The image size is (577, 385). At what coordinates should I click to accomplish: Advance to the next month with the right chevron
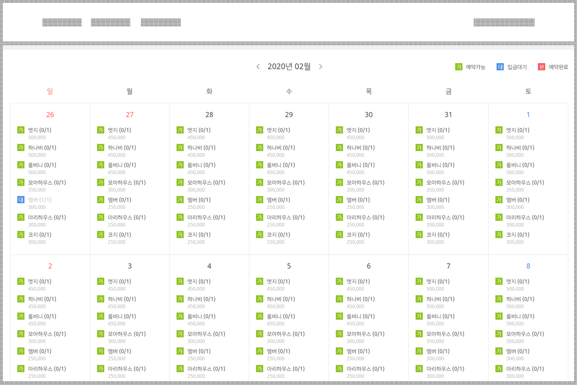tap(321, 66)
